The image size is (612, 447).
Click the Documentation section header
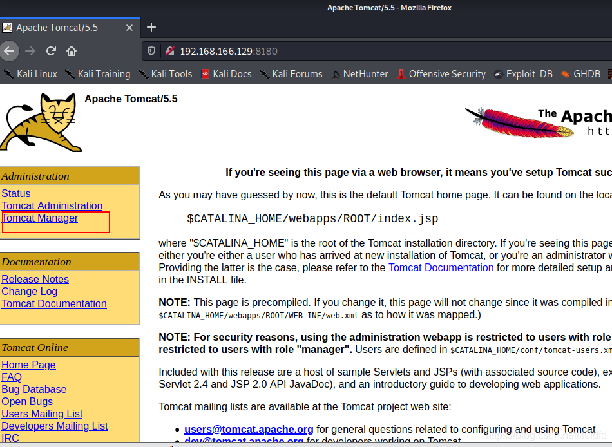(x=70, y=262)
